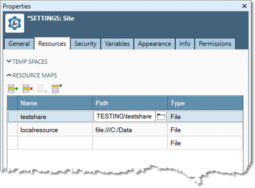Click the empty Name cell in last row

(55, 143)
